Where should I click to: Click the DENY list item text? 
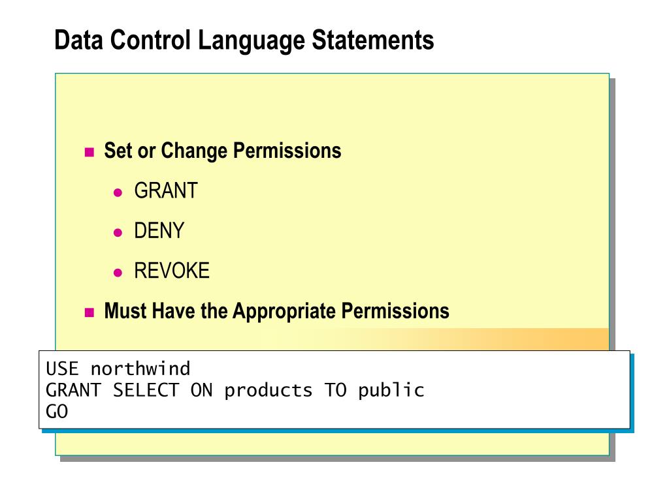click(x=159, y=230)
